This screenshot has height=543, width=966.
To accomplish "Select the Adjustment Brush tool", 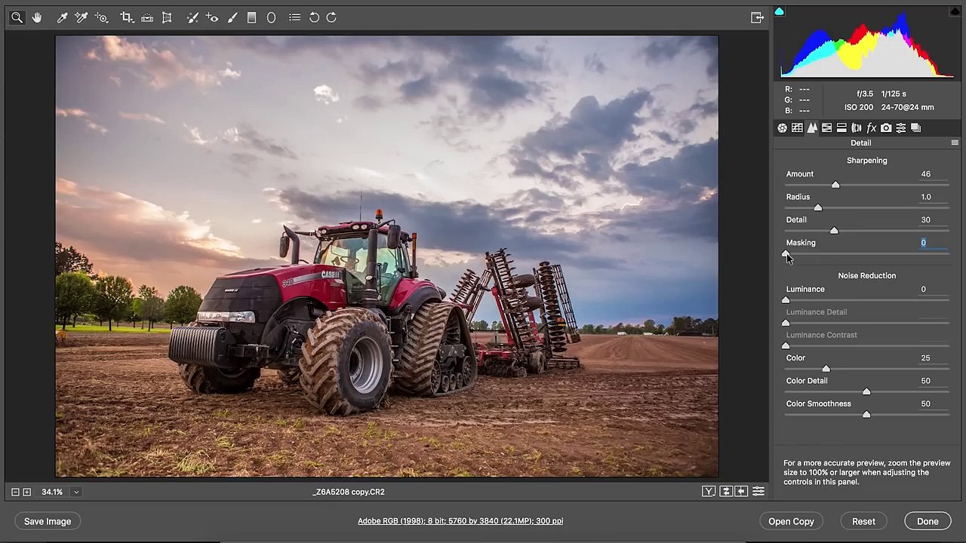I will (232, 17).
